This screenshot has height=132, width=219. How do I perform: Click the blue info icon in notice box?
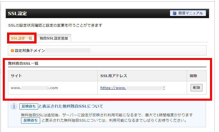(x=13, y=106)
